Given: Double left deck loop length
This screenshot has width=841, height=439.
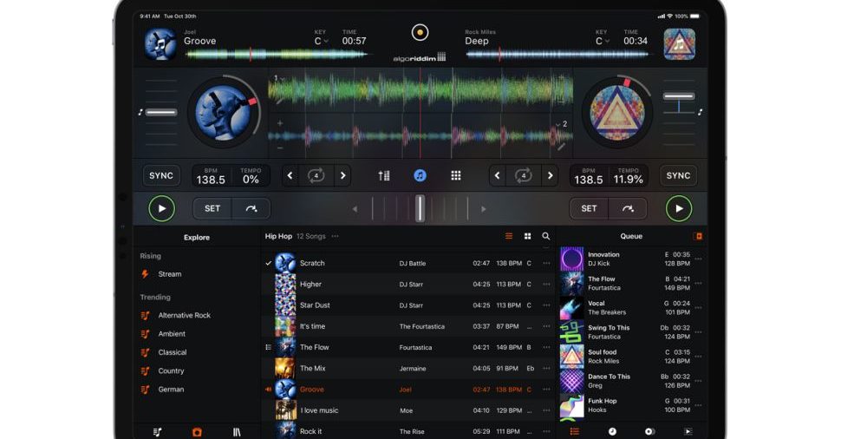Looking at the screenshot, I should tap(342, 175).
